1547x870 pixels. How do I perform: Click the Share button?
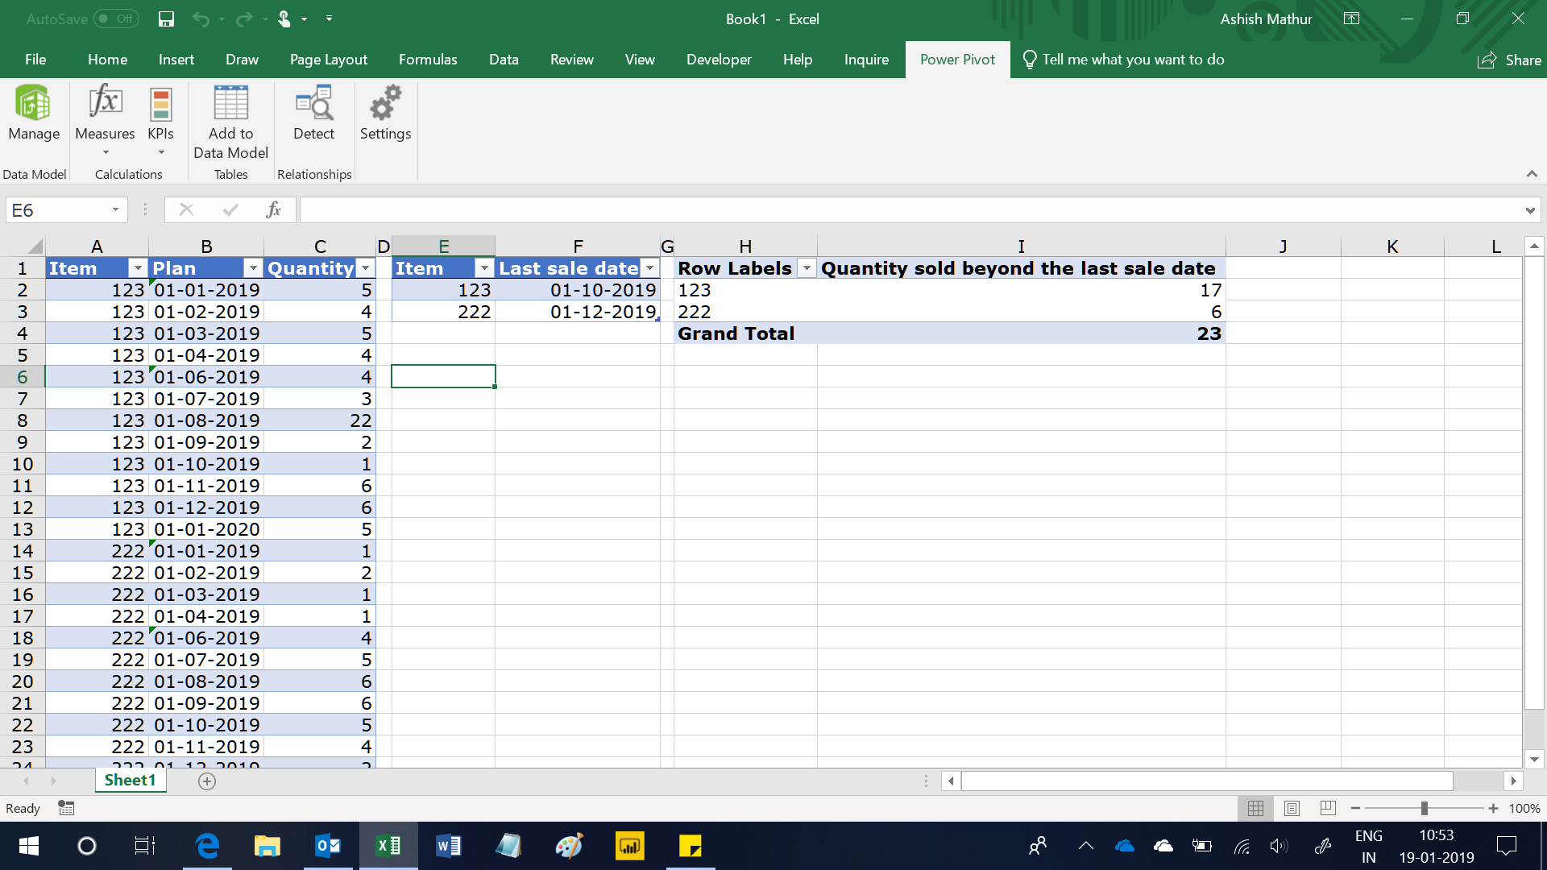tap(1509, 60)
